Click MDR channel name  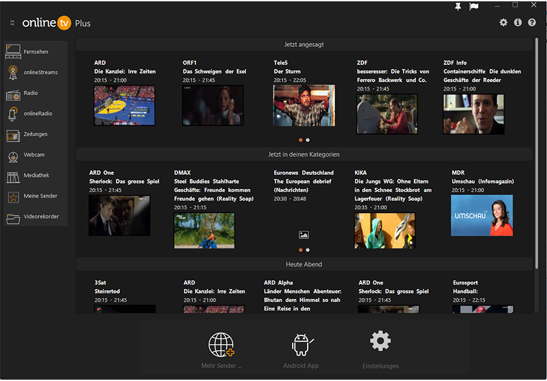click(x=458, y=172)
